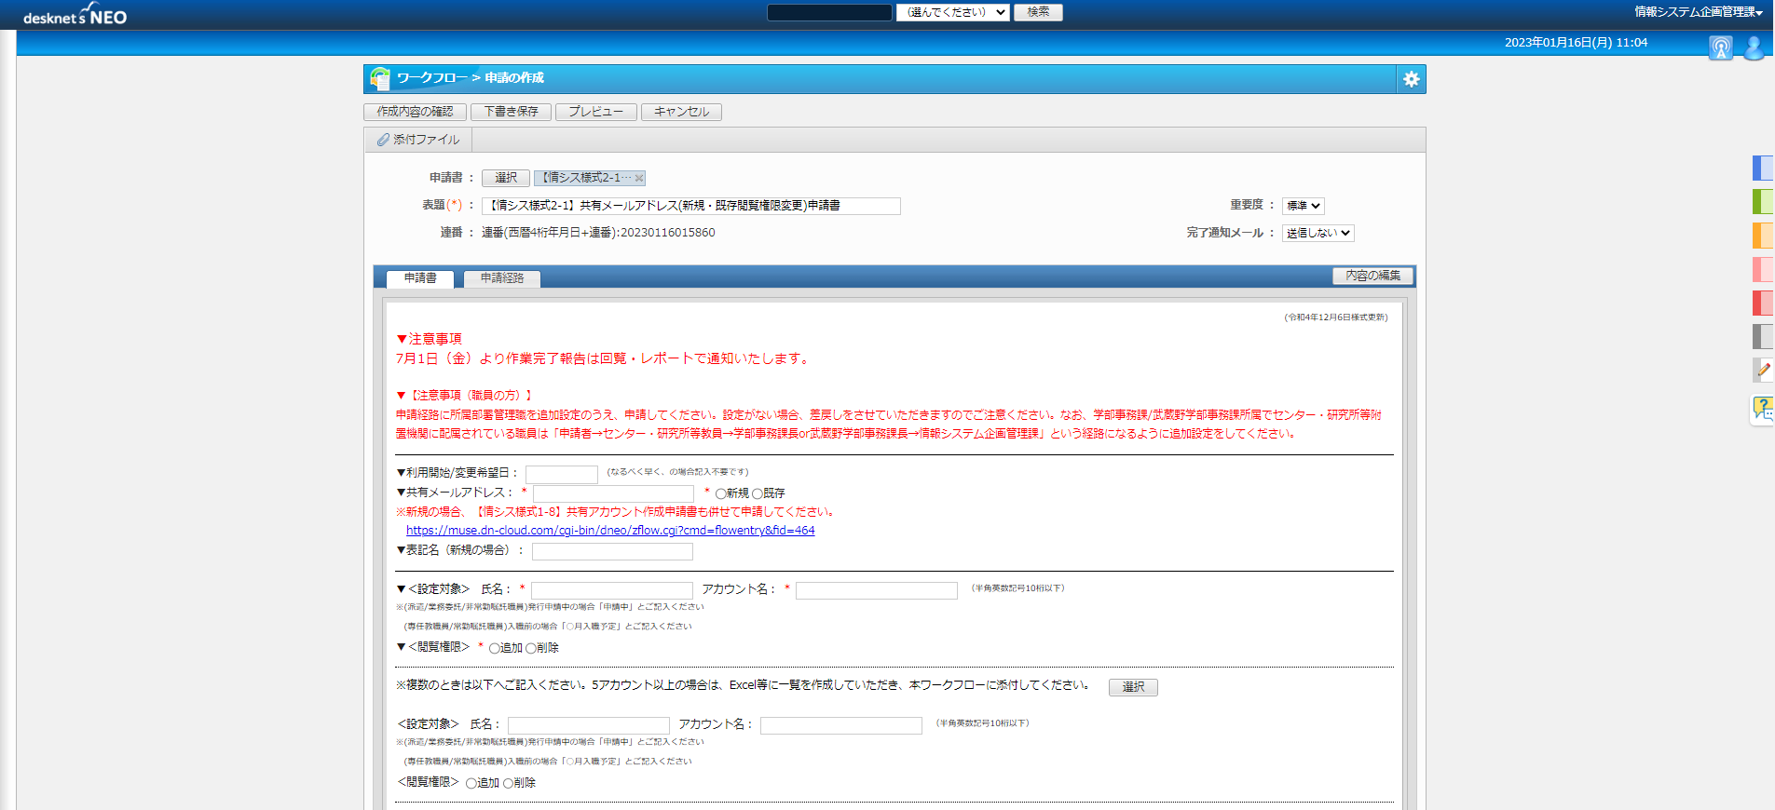Switch to the 申請書 tab

coord(420,278)
